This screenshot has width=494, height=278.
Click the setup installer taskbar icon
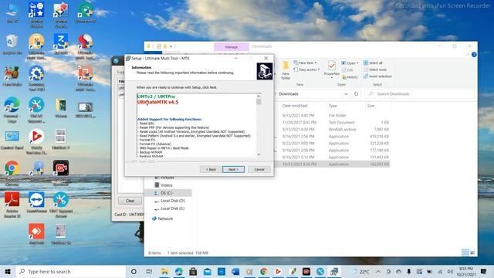coord(334,271)
